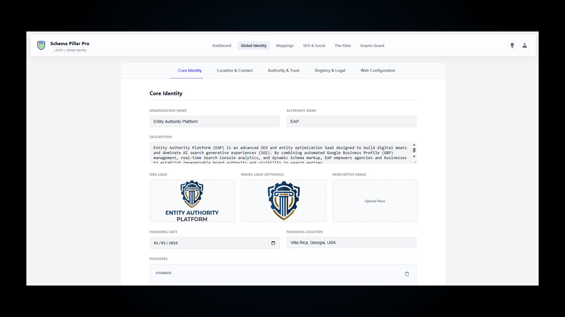
Task: Select the Authority & Trust tab
Action: 283,70
